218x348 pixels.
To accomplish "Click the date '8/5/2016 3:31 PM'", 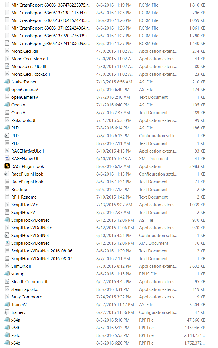I will (113, 289).
